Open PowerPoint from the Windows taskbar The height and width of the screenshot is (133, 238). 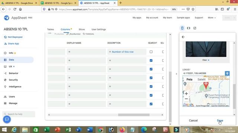pos(57,130)
